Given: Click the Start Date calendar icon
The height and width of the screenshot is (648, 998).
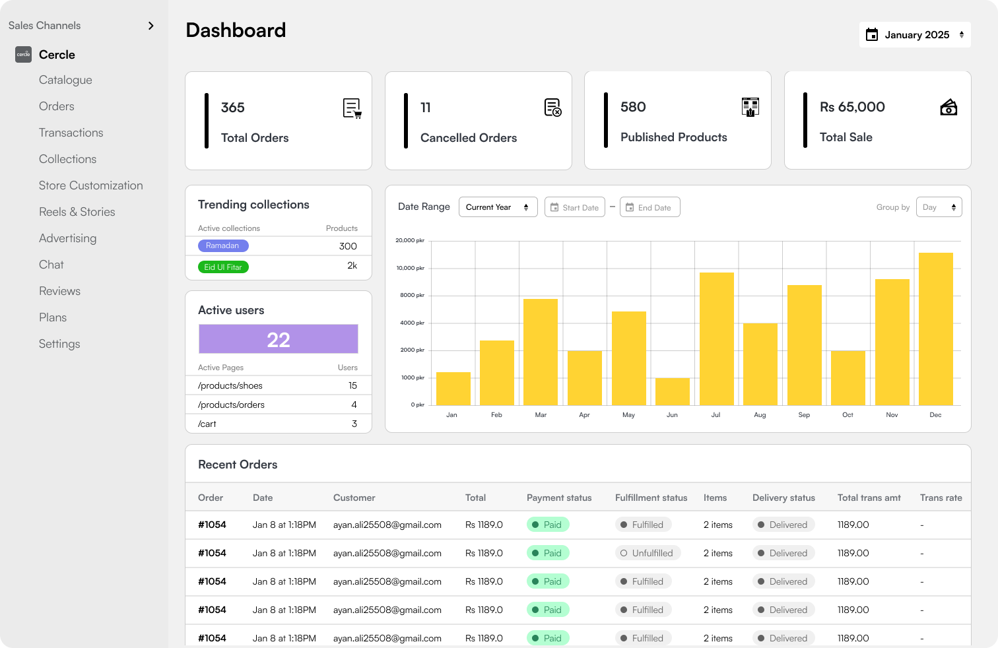Looking at the screenshot, I should tap(554, 207).
